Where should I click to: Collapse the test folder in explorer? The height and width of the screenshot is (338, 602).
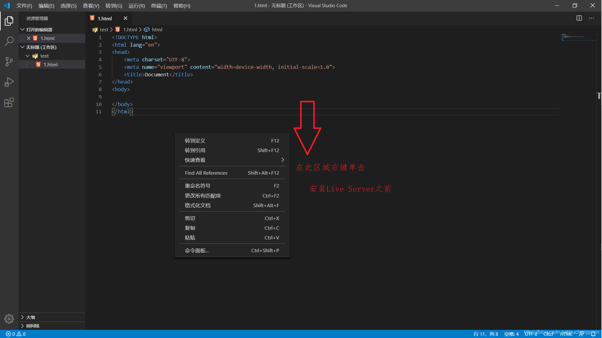(x=52, y=56)
